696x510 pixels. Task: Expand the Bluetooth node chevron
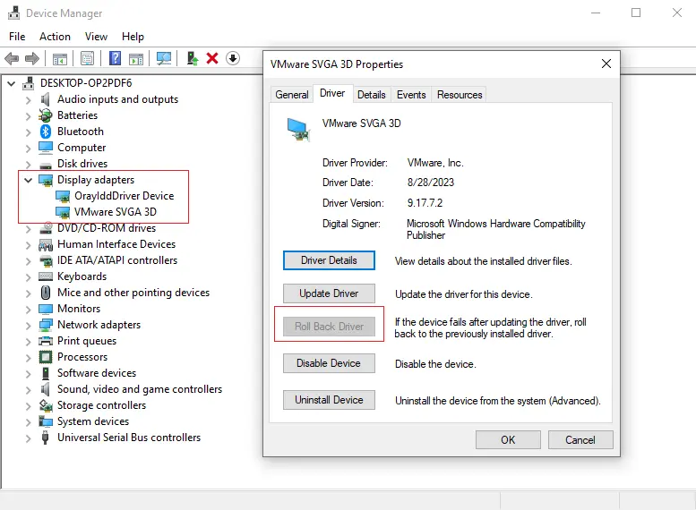click(28, 132)
